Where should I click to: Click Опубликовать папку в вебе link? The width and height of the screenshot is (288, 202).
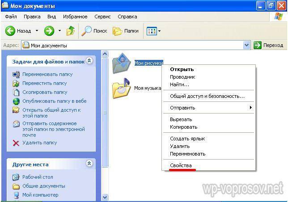coord(55,101)
